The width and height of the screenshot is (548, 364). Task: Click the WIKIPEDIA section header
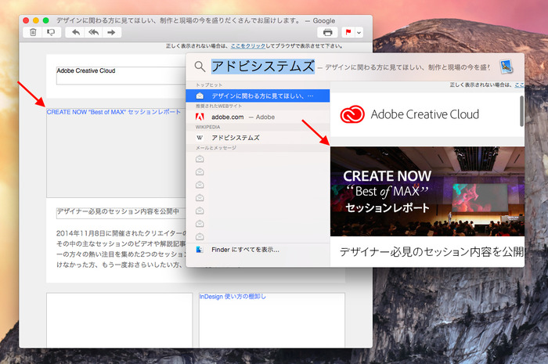(208, 127)
